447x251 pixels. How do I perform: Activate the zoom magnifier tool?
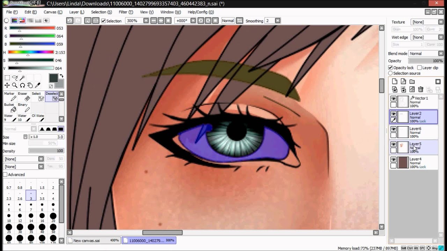[x=15, y=85]
